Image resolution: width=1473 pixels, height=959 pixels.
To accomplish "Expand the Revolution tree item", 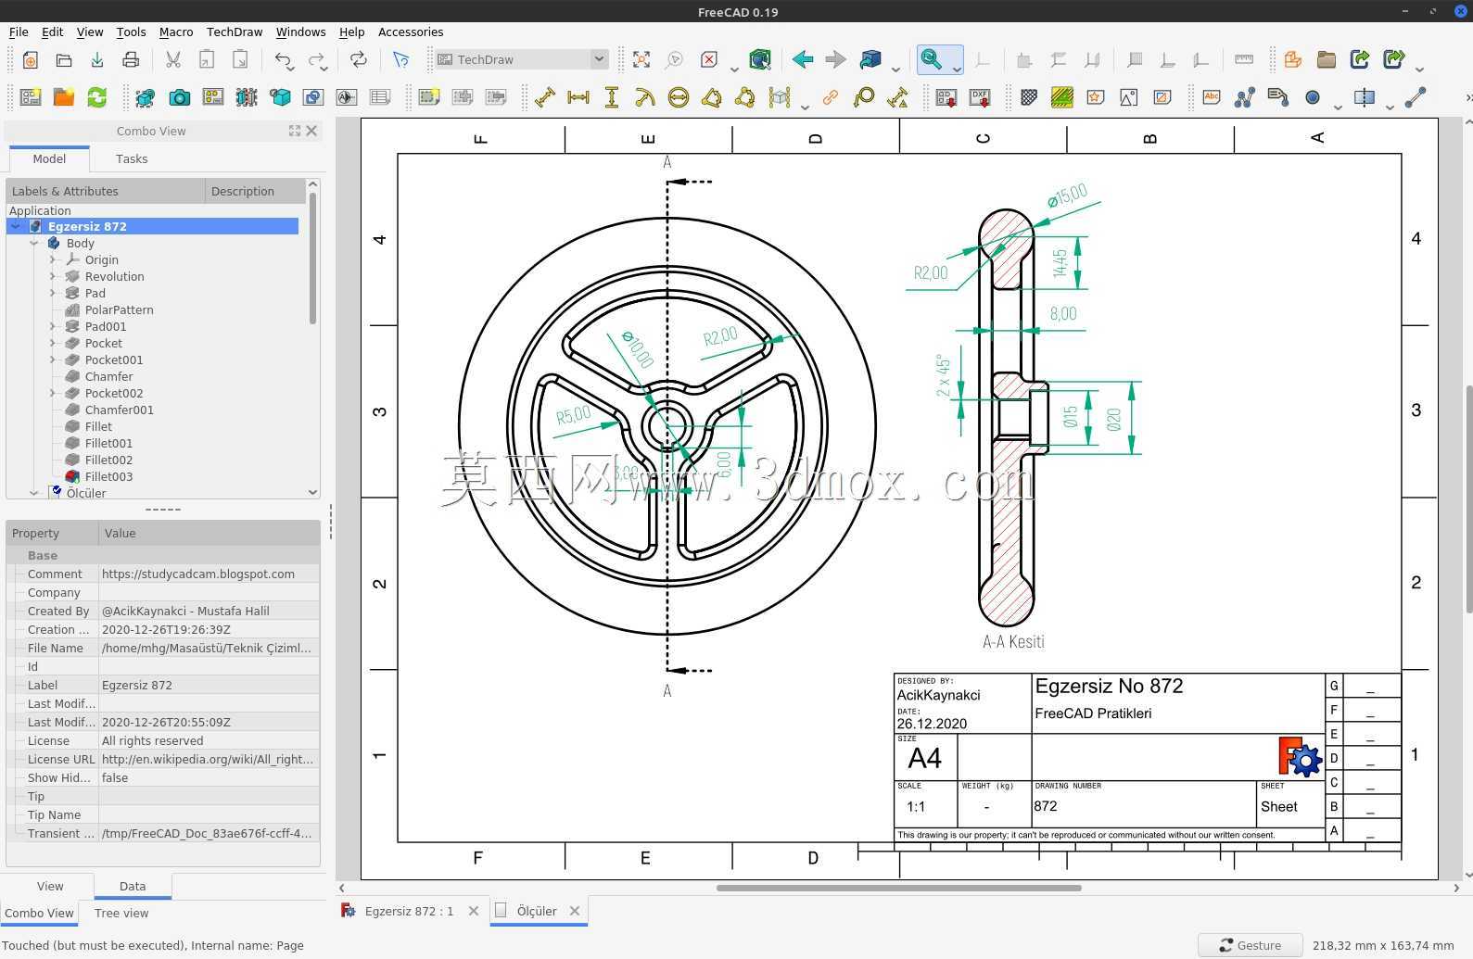I will (53, 277).
